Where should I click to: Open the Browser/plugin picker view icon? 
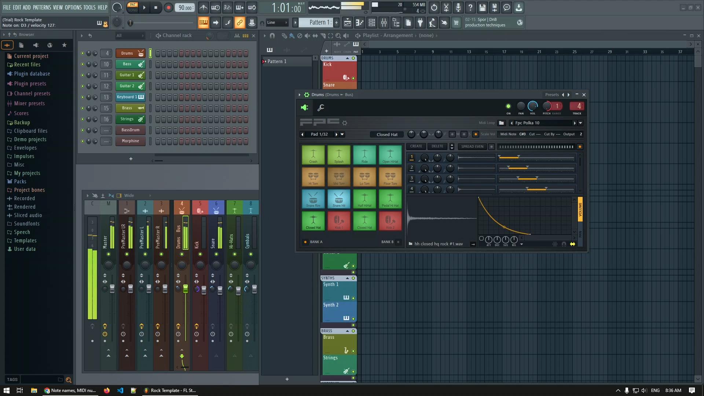[x=396, y=23]
